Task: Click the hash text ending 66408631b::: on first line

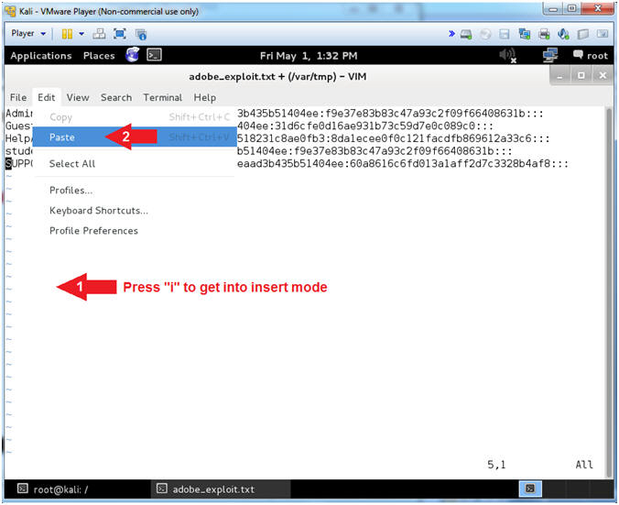Action: 390,114
